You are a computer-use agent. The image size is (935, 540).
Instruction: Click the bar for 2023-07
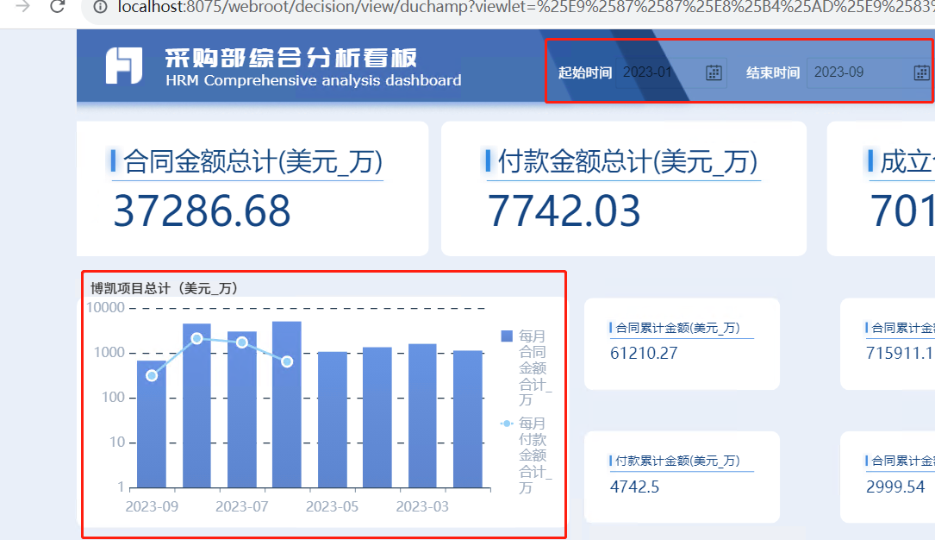coord(242,410)
